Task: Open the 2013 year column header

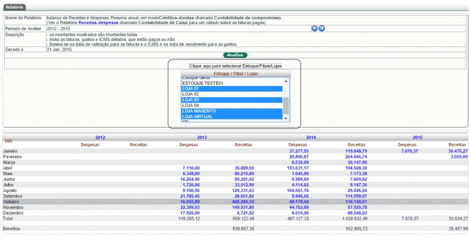Action: pyautogui.click(x=202, y=137)
